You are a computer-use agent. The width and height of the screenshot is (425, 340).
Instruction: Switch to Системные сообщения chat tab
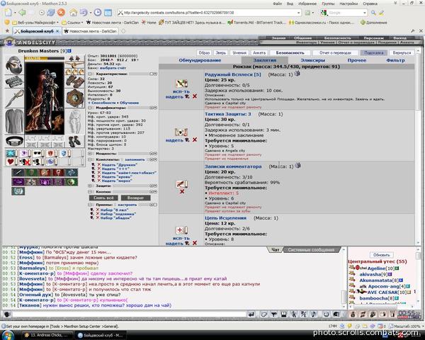point(311,250)
